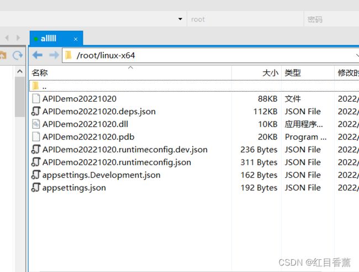
Task: Select APIDemo20221020.deps.json file name
Action: (x=99, y=111)
